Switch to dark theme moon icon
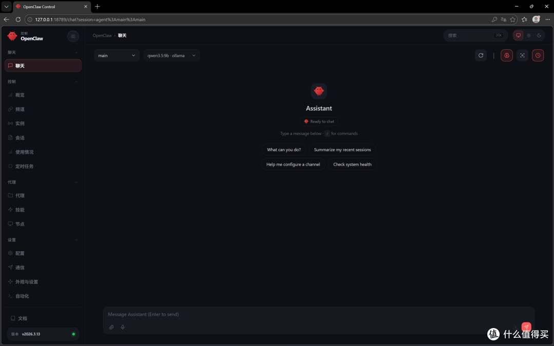The width and height of the screenshot is (554, 346). click(539, 35)
